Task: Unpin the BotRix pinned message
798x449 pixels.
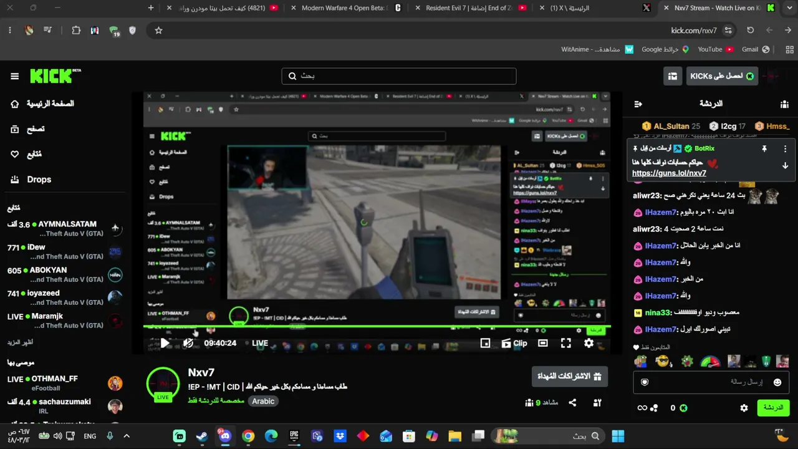Action: tap(764, 149)
